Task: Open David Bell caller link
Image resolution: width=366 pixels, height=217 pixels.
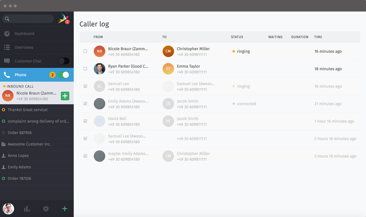Action: 117,119
